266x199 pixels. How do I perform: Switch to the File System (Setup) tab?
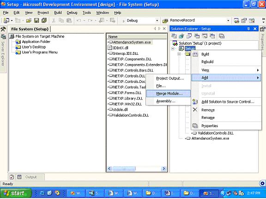tap(30, 29)
